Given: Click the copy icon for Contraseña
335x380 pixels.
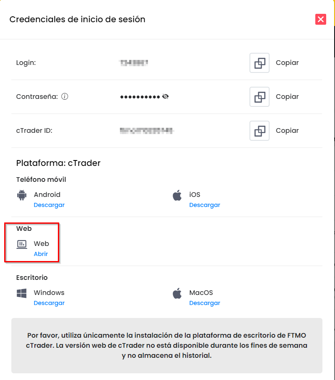Looking at the screenshot, I should (260, 97).
